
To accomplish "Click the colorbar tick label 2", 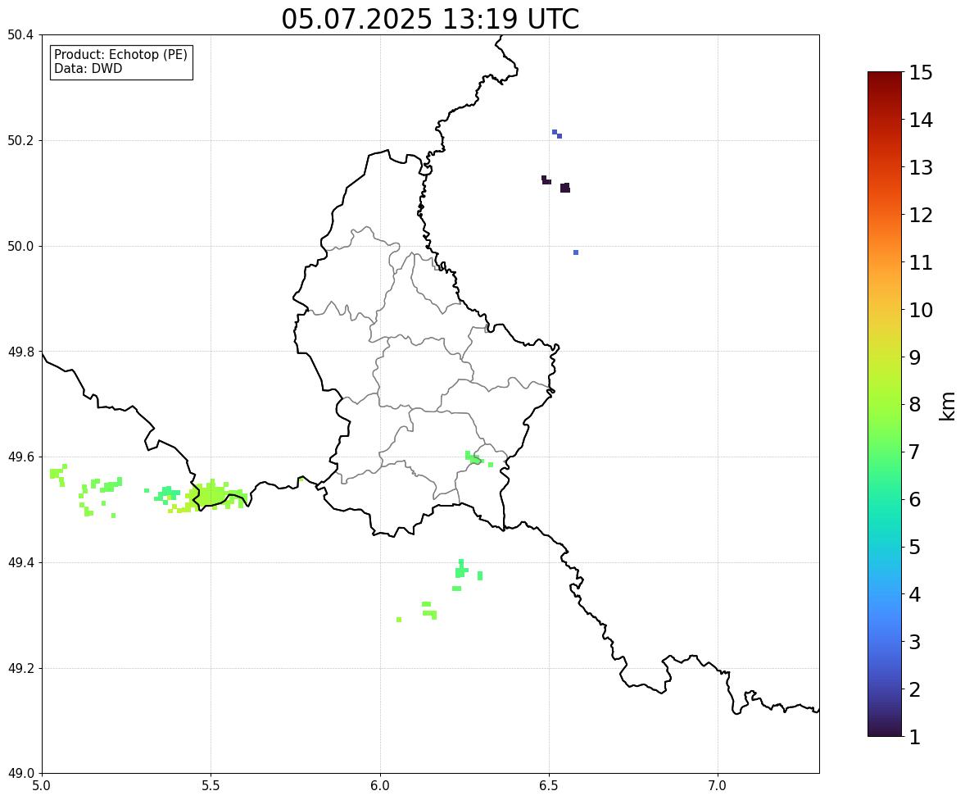I will (x=915, y=689).
